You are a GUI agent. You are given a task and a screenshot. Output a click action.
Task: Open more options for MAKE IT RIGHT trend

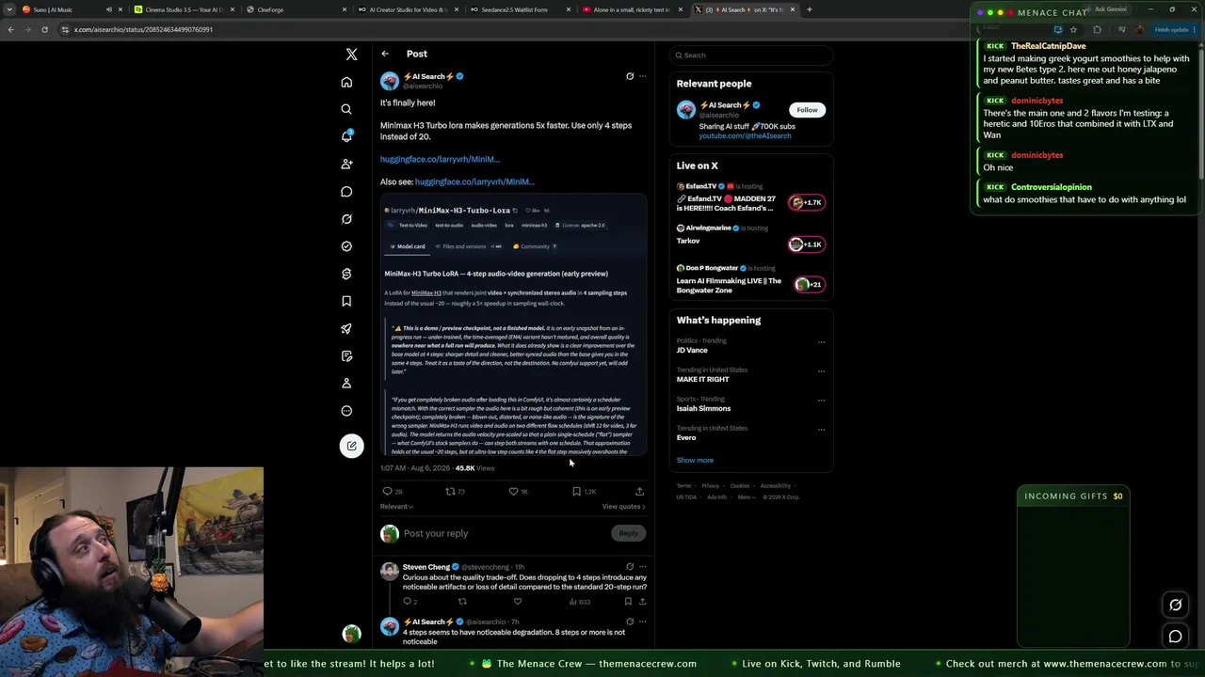(x=821, y=371)
